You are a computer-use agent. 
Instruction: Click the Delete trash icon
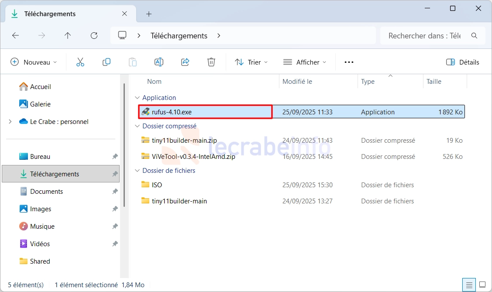(x=211, y=62)
